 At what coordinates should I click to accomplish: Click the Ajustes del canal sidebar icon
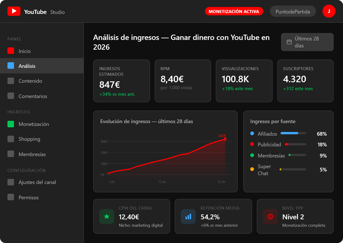click(x=11, y=182)
